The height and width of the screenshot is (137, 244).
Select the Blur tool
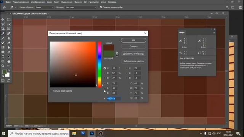click(x=9, y=47)
